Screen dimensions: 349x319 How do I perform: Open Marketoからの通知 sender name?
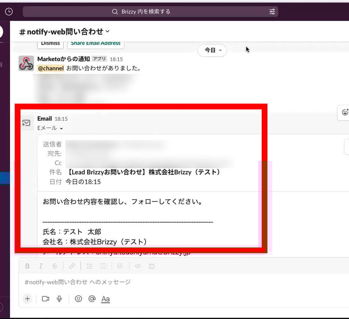[x=64, y=59]
